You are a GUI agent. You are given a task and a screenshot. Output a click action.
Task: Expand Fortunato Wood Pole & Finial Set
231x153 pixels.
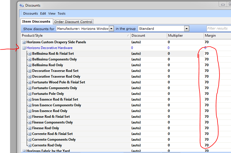pos(30,83)
